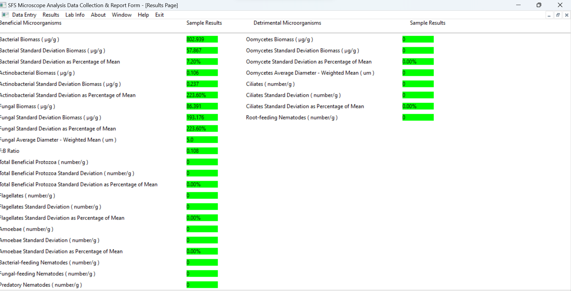Click Amoebae Standard Deviation number/g value
The image size is (571, 291).
pos(202,240)
